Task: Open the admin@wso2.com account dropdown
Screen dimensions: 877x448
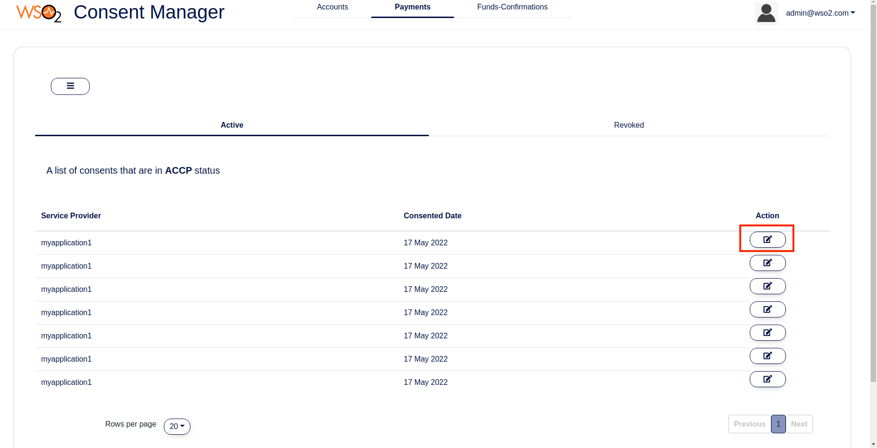Action: tap(820, 13)
